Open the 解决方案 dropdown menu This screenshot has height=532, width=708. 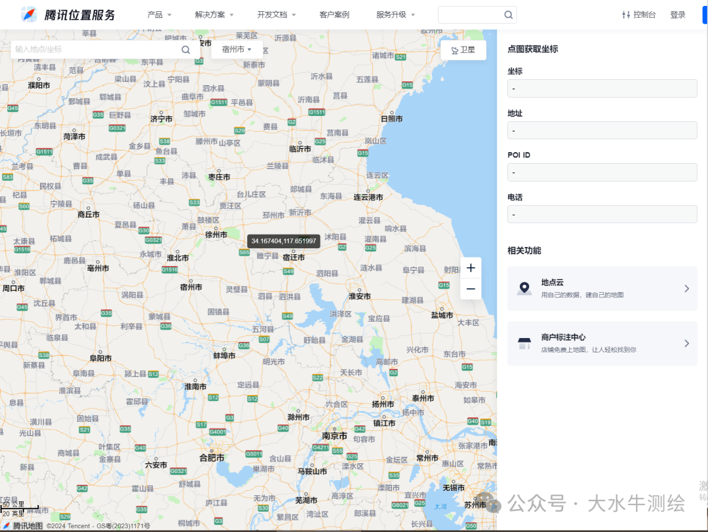click(x=214, y=15)
